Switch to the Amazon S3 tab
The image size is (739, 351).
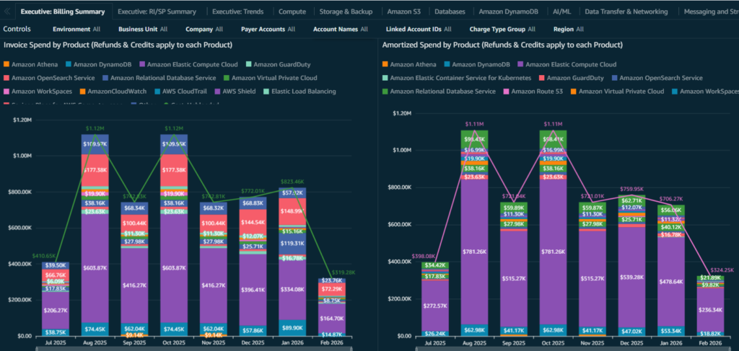coord(404,12)
